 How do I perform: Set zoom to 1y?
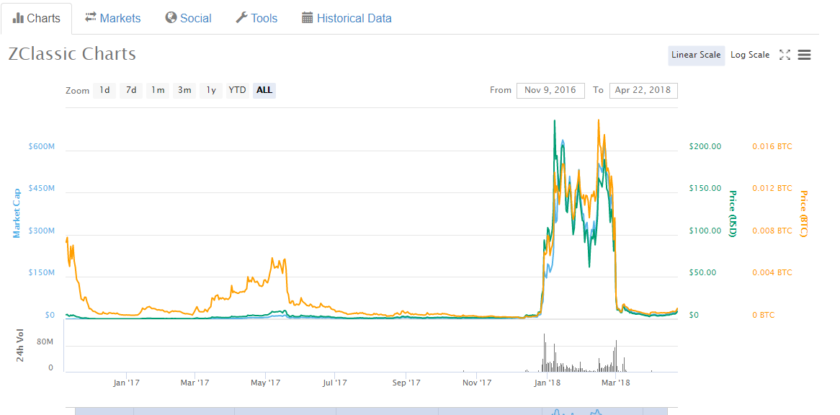tap(211, 91)
